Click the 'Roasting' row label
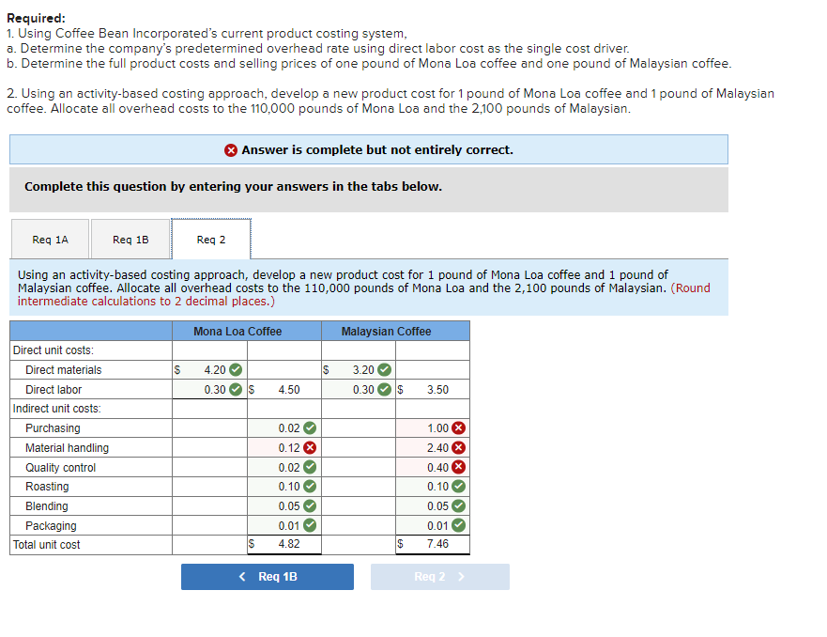Viewport: 827px width, 637px height. click(47, 487)
